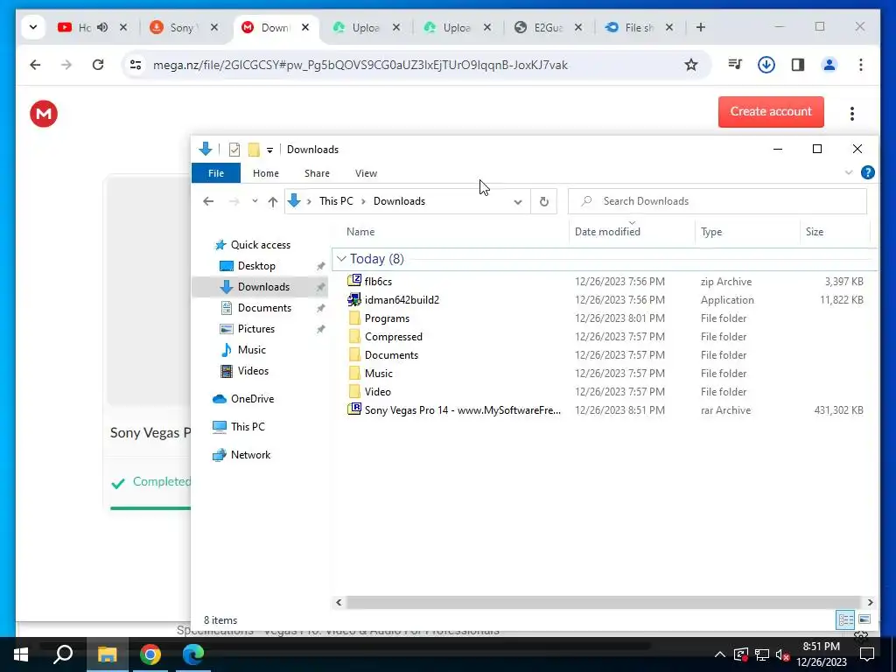The width and height of the screenshot is (896, 672).
Task: Open the Home ribbon tab
Action: (x=266, y=173)
